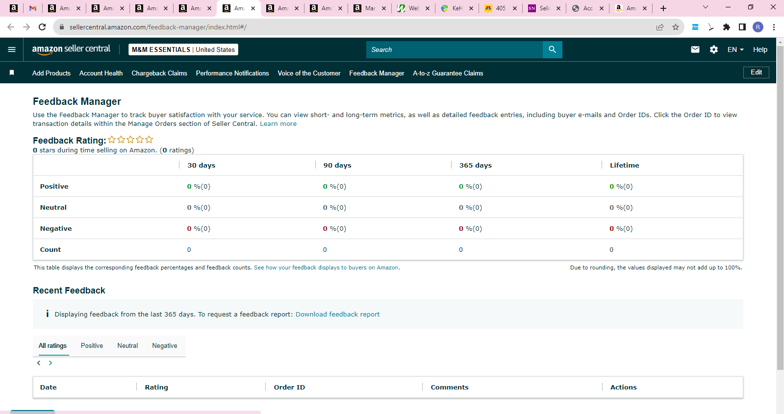Switch to the KeH tab
Image resolution: width=784 pixels, height=414 pixels.
click(457, 8)
